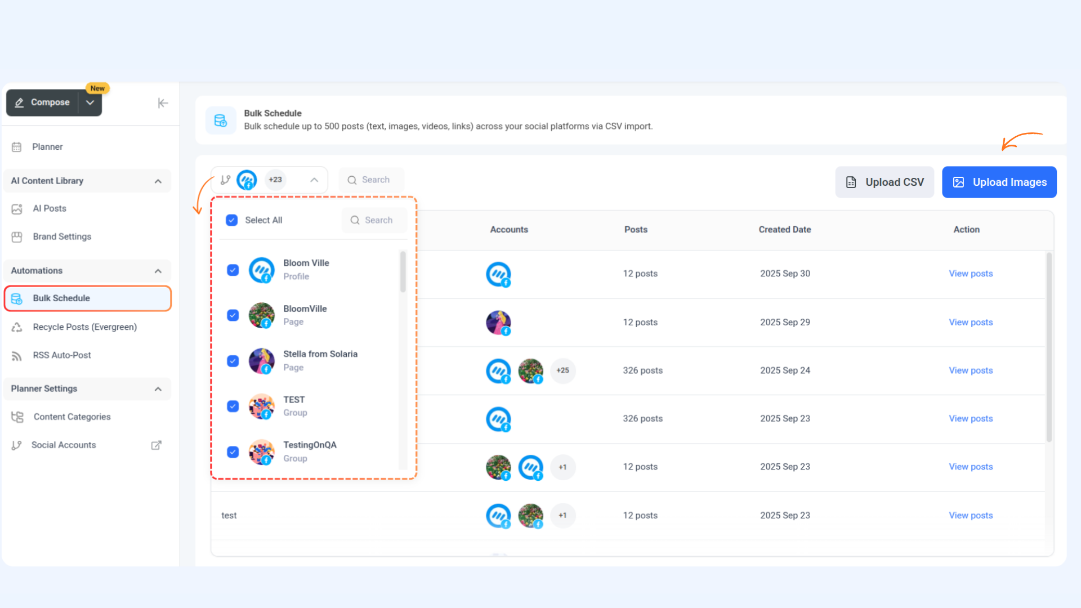Click the account list scrollbar
This screenshot has height=608, width=1081.
pos(403,272)
